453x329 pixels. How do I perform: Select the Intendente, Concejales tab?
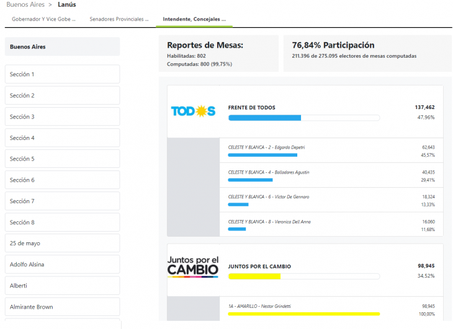[194, 19]
